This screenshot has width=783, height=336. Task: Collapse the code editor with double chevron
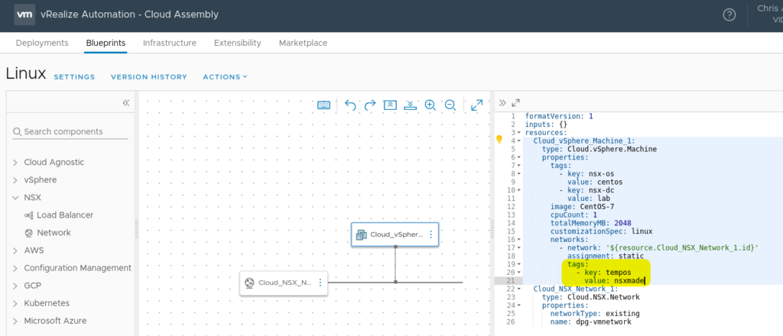[x=502, y=102]
